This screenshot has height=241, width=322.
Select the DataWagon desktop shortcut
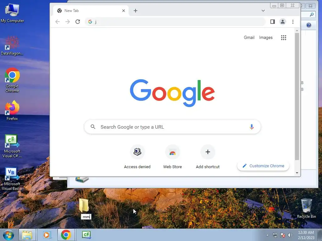click(x=12, y=46)
